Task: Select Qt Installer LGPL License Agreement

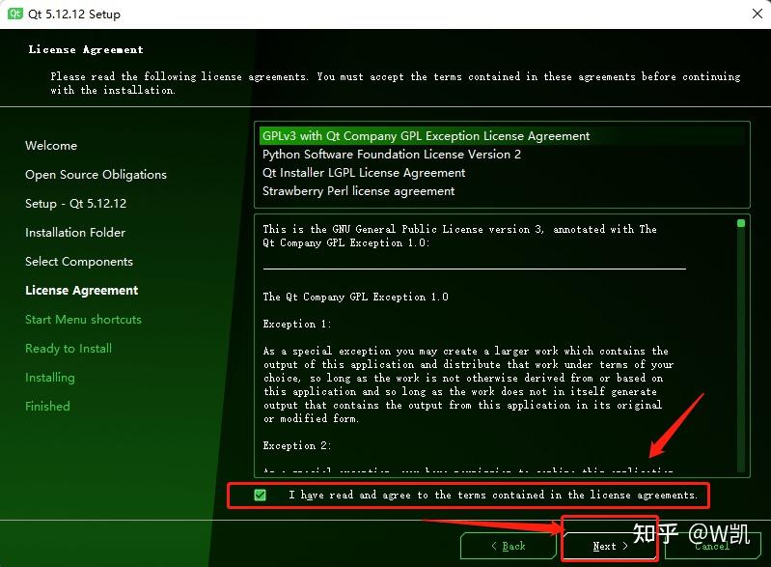Action: (x=503, y=172)
